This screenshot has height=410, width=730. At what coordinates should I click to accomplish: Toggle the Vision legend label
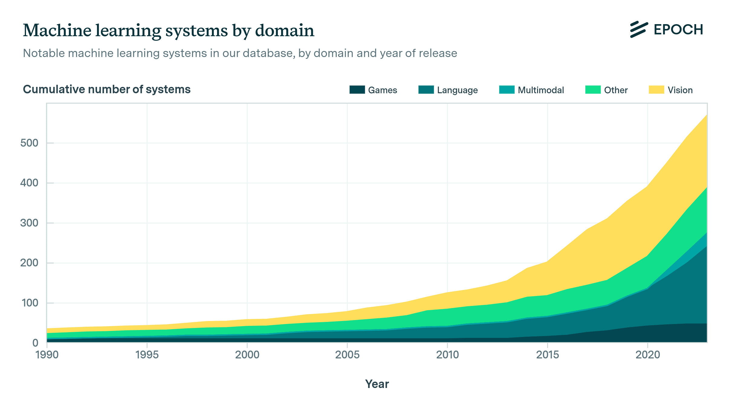click(680, 90)
